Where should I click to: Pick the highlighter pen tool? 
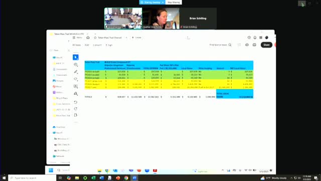pos(76,71)
